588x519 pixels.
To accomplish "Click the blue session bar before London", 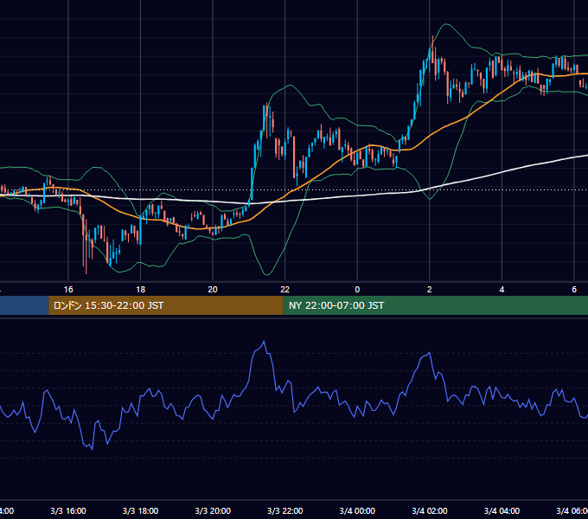I will pos(24,305).
